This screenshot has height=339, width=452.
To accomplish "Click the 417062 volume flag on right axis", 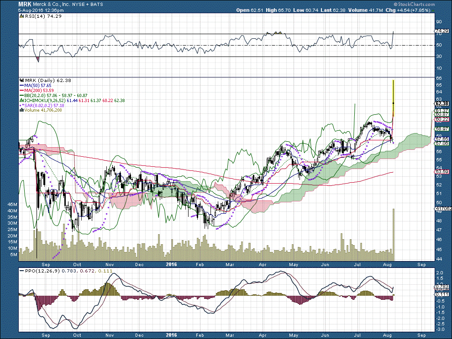I will 443,208.
